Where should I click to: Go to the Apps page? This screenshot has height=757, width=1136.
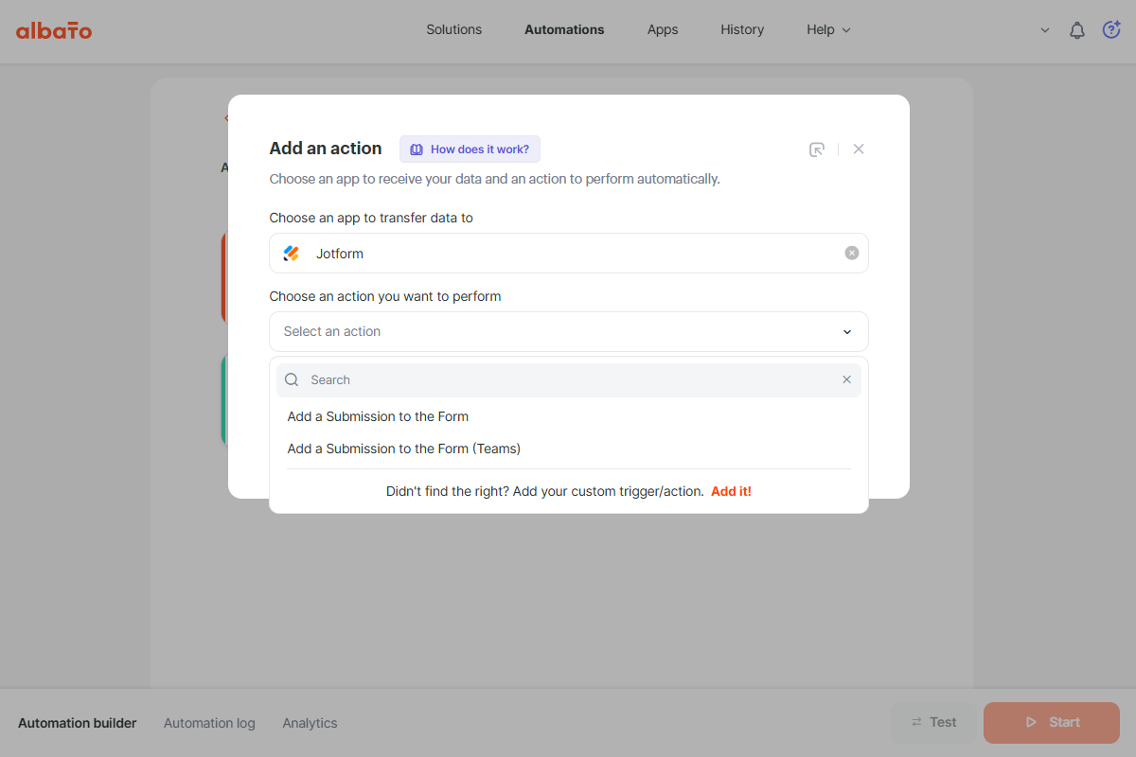(663, 29)
